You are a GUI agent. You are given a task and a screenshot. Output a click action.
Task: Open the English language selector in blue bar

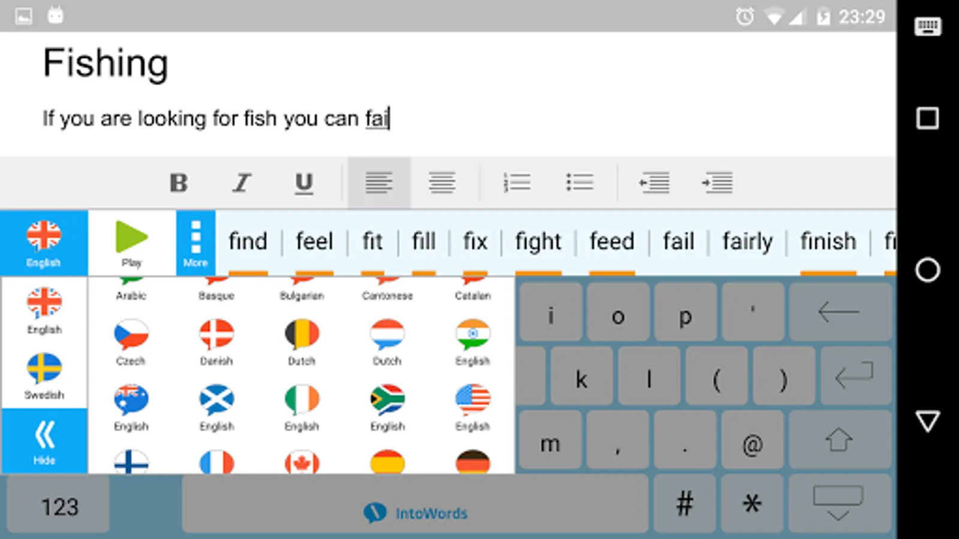pyautogui.click(x=44, y=243)
